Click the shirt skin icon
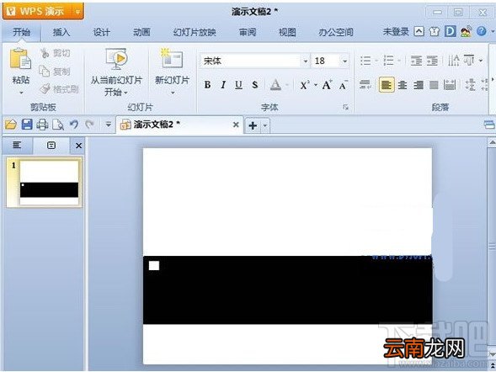The height and width of the screenshot is (372, 496). tap(435, 31)
